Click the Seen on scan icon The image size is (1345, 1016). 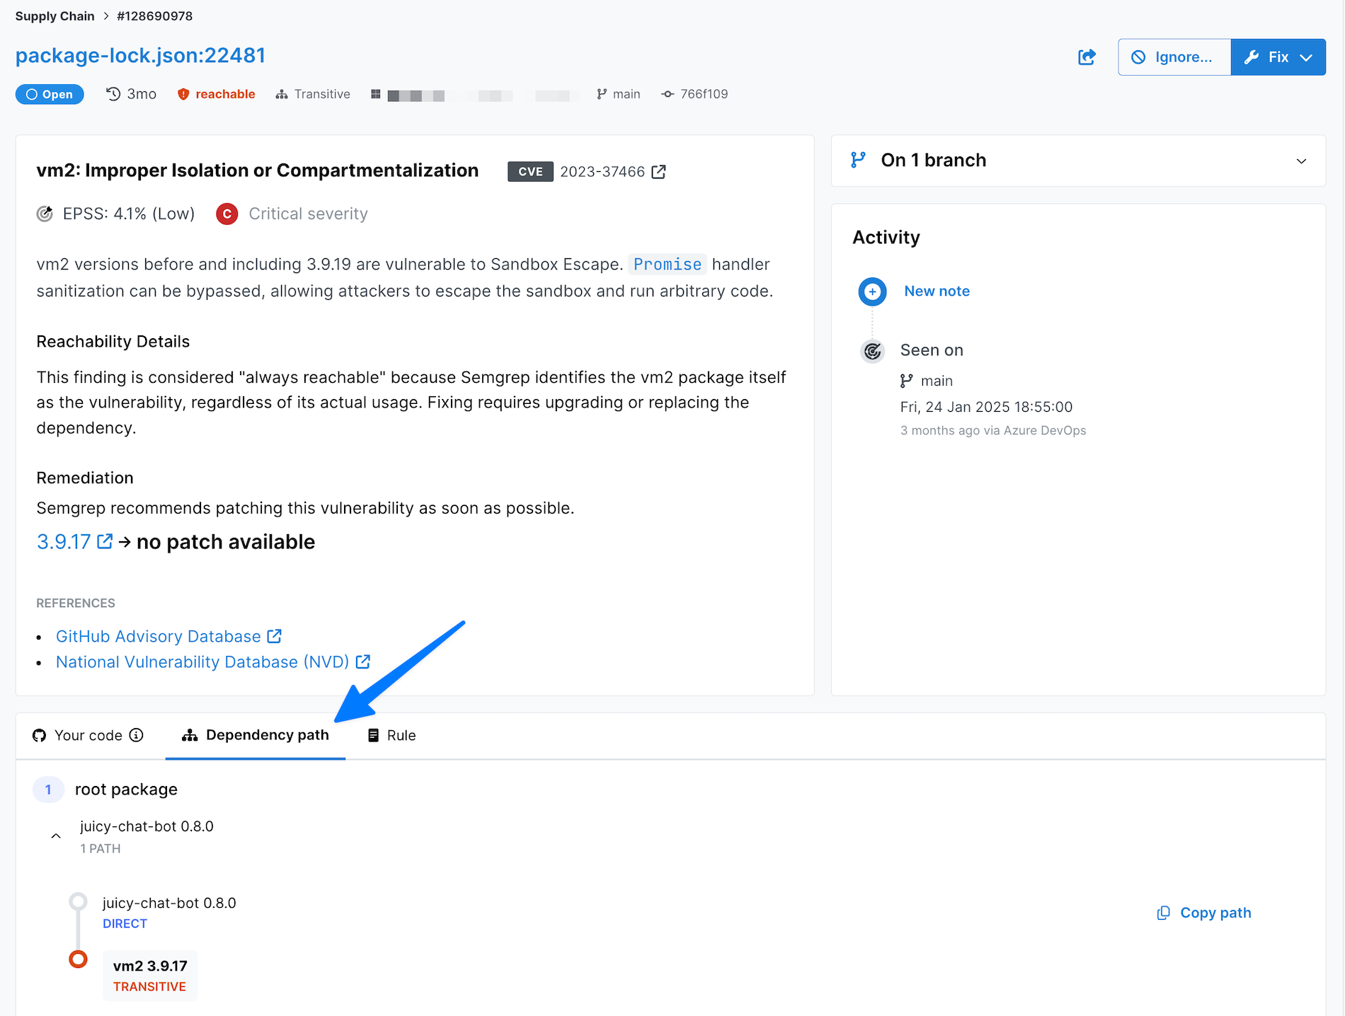coord(872,351)
